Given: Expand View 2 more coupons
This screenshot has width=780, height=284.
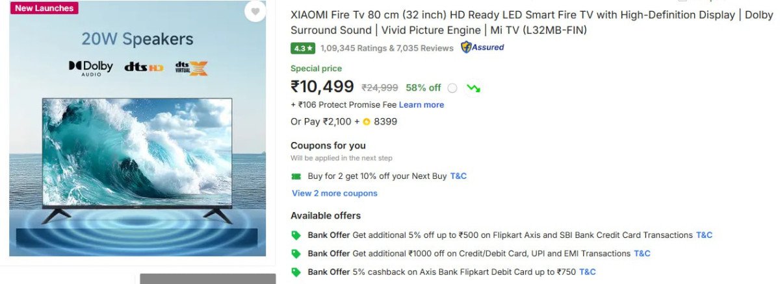Looking at the screenshot, I should coord(334,193).
